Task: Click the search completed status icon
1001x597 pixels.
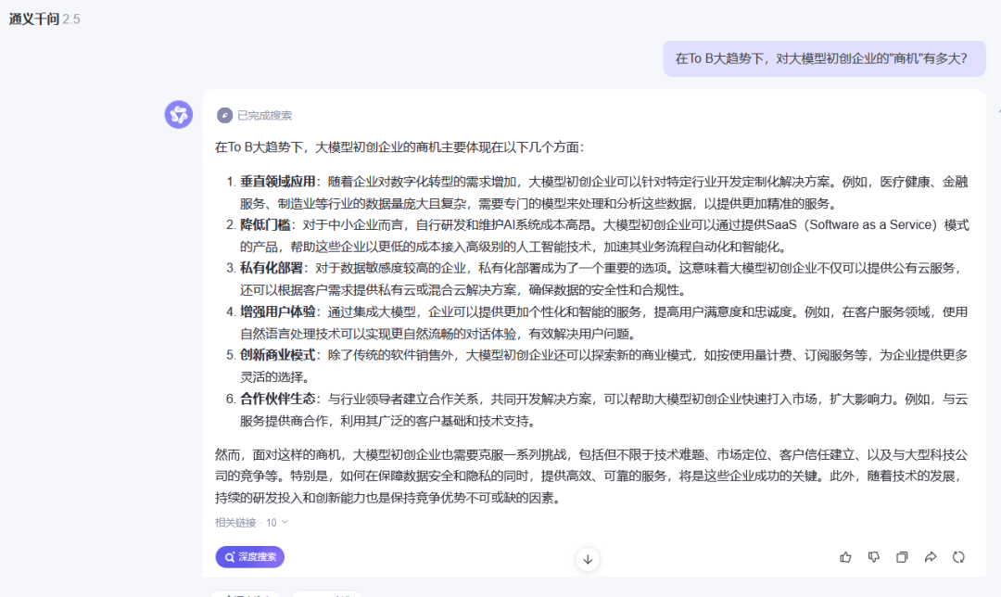Action: pos(224,115)
